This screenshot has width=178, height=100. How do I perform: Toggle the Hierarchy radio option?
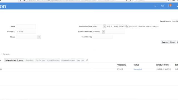tap(1, 54)
